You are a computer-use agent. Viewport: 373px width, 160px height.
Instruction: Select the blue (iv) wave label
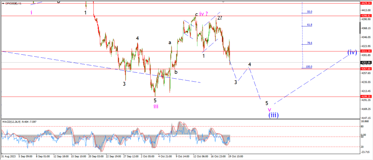click(352, 52)
